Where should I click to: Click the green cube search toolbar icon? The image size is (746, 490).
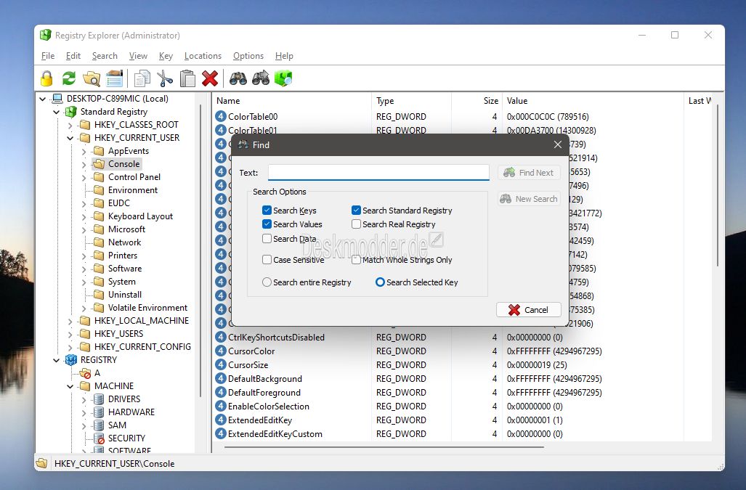pos(283,78)
